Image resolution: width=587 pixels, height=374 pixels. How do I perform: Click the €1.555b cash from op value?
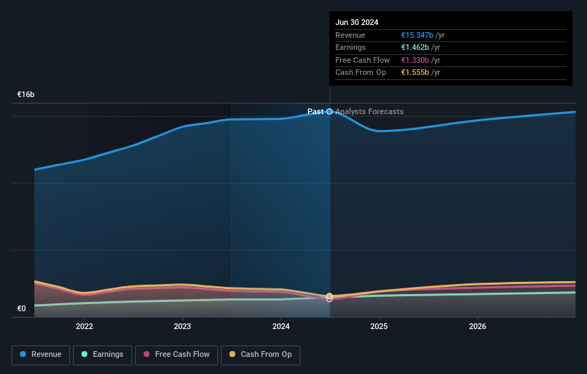(415, 73)
